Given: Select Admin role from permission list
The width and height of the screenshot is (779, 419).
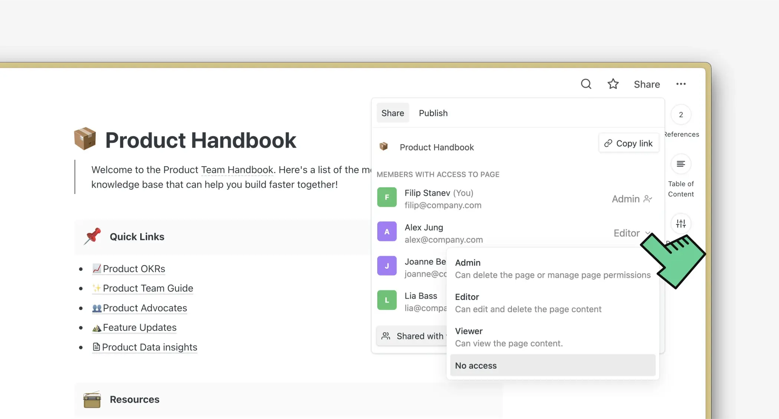Looking at the screenshot, I should pyautogui.click(x=552, y=268).
